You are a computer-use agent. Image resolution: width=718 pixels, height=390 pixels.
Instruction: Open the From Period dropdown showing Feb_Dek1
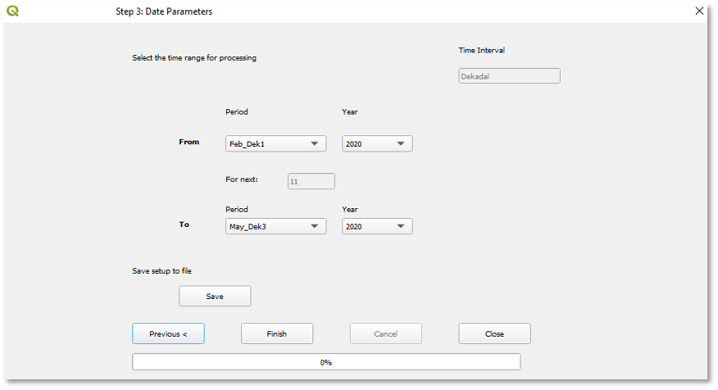275,144
